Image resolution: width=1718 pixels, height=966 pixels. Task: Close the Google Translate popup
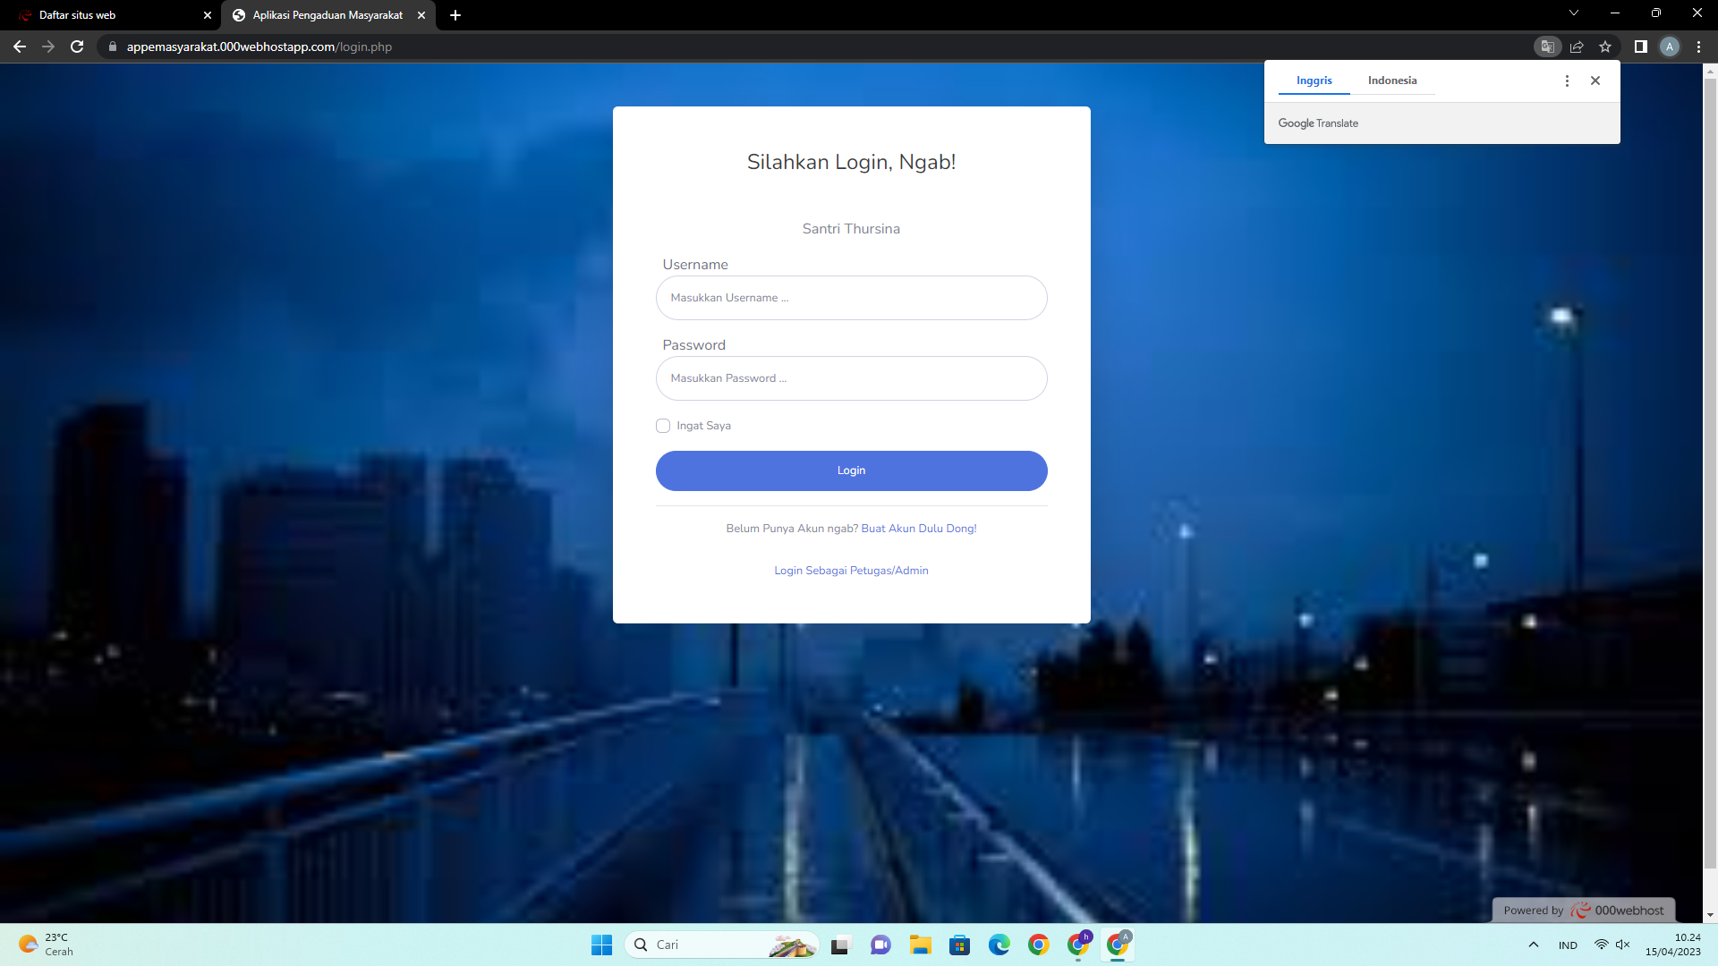tap(1595, 80)
